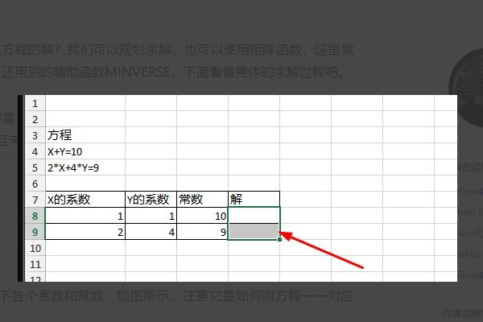Click the cell containing X+Y=10
Screen dimensions: 483x322
85,151
